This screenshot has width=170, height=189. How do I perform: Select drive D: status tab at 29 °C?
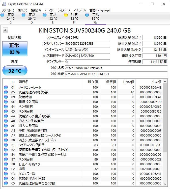32,18
